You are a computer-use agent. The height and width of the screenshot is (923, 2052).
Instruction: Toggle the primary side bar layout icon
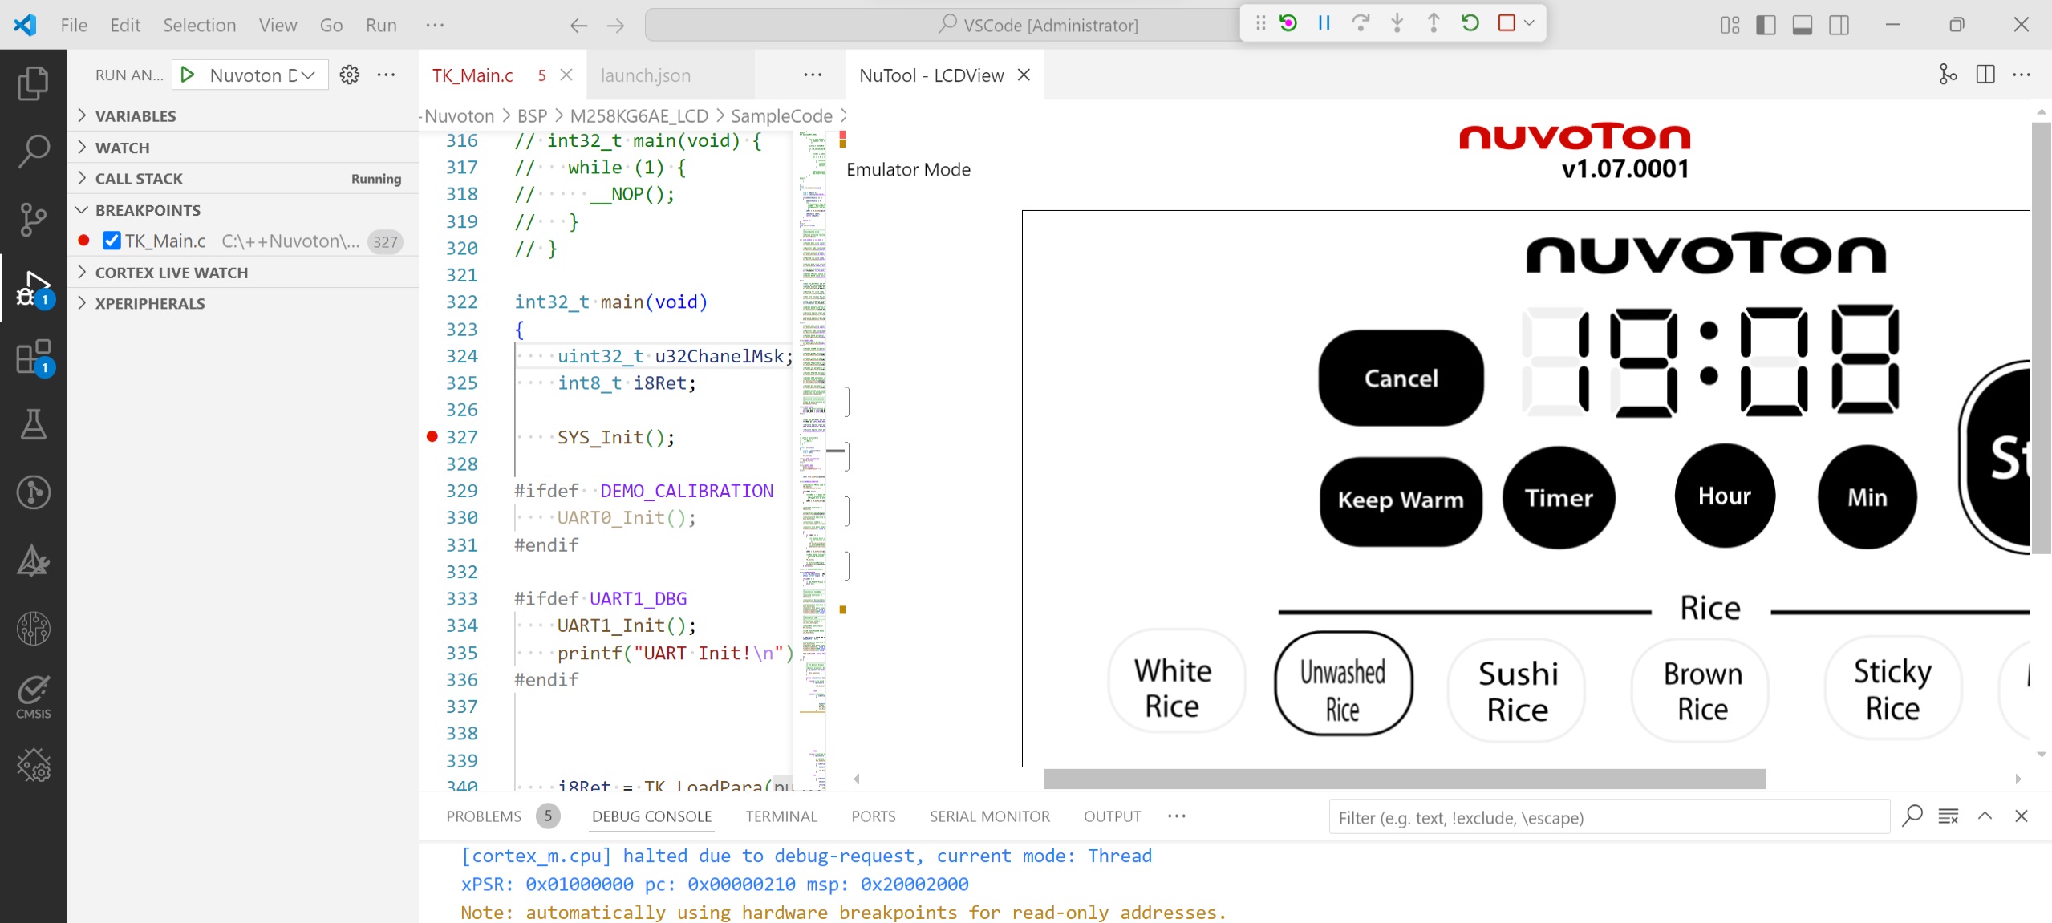pyautogui.click(x=1765, y=25)
